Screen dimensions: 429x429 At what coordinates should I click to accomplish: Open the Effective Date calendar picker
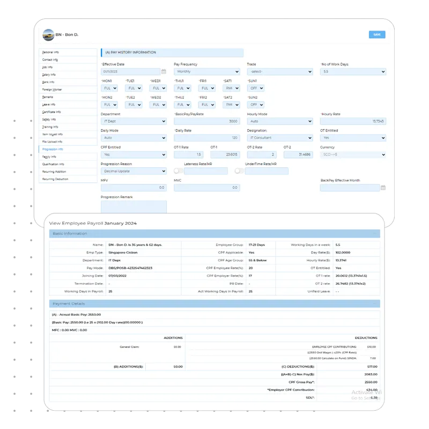pos(165,71)
